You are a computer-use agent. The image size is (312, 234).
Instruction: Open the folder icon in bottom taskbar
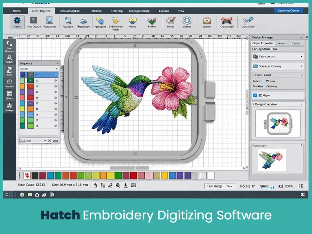coord(30,195)
